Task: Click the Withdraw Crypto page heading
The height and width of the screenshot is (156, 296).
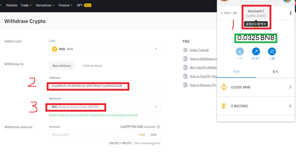Action: pos(25,21)
